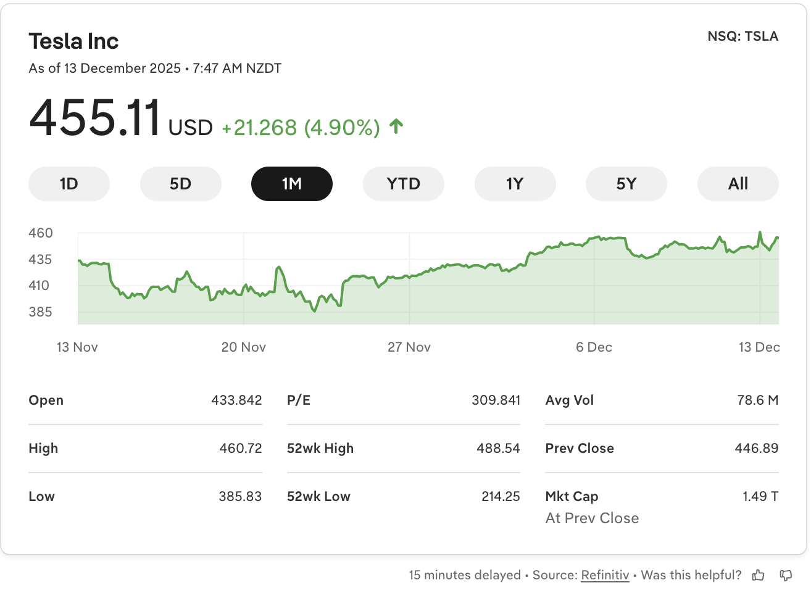811x596 pixels.
Task: Click the Prev Close value 446.89
Action: point(757,448)
